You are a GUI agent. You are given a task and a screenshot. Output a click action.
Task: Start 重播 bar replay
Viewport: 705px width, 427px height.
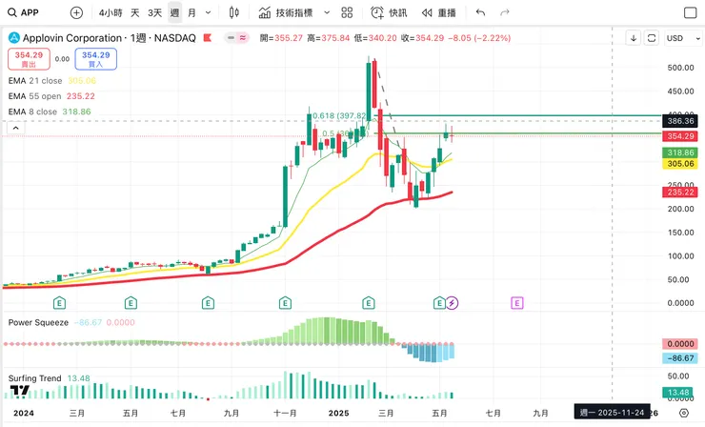(x=439, y=12)
